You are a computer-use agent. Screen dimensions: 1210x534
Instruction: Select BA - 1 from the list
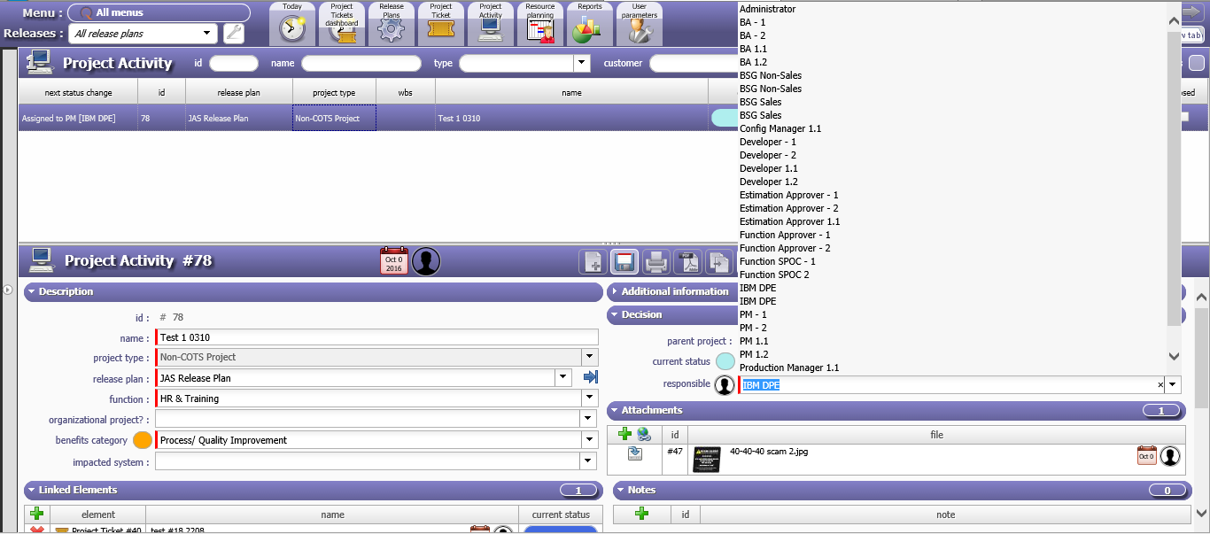point(753,22)
